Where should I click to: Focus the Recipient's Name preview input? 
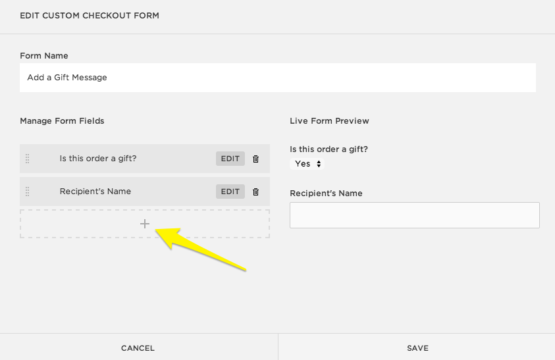point(414,215)
